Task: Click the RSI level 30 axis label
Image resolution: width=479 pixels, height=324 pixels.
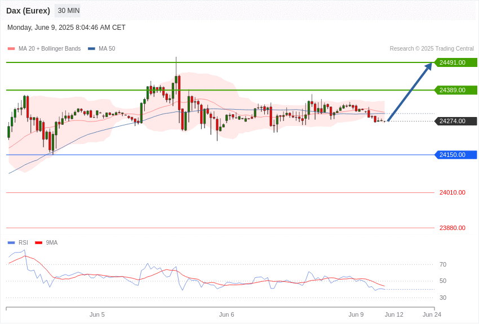Action: click(x=443, y=298)
